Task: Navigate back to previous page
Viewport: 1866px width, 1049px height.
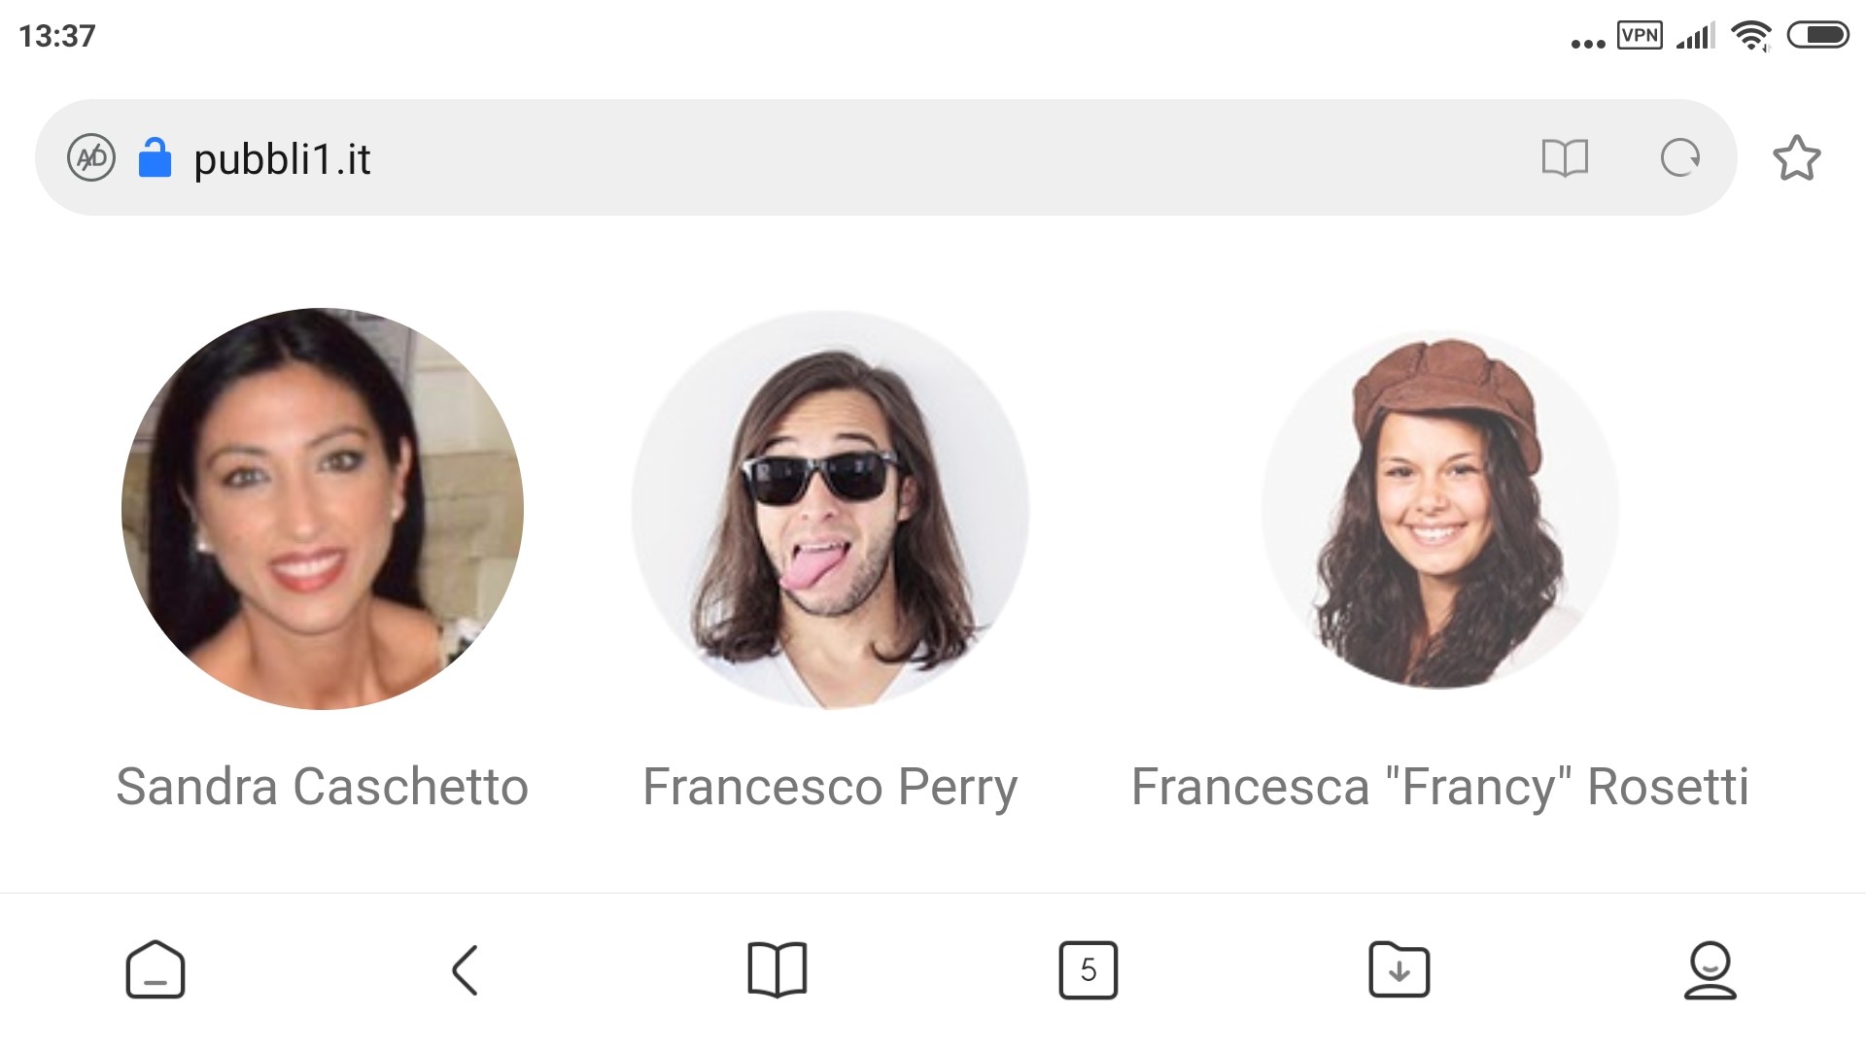Action: point(466,969)
